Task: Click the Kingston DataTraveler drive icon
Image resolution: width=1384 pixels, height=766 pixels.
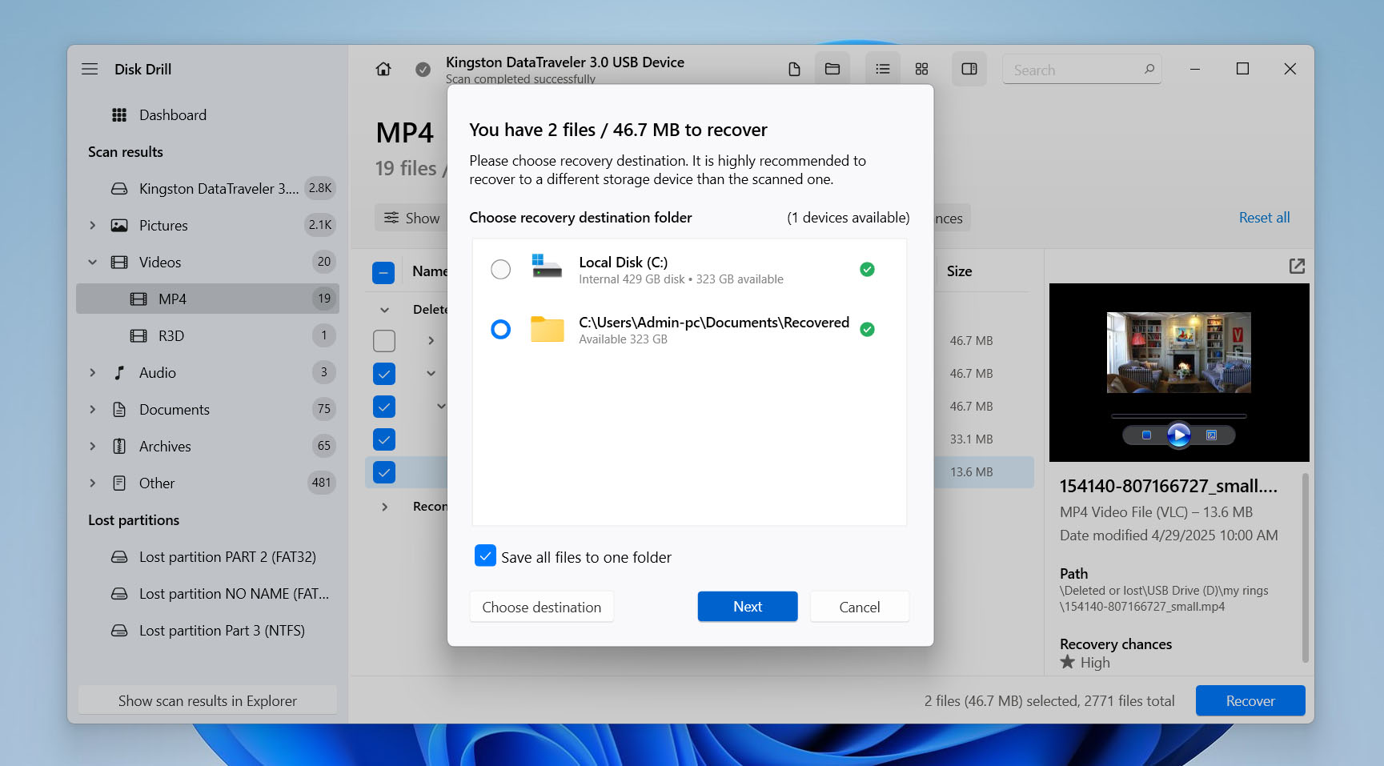Action: coord(119,189)
